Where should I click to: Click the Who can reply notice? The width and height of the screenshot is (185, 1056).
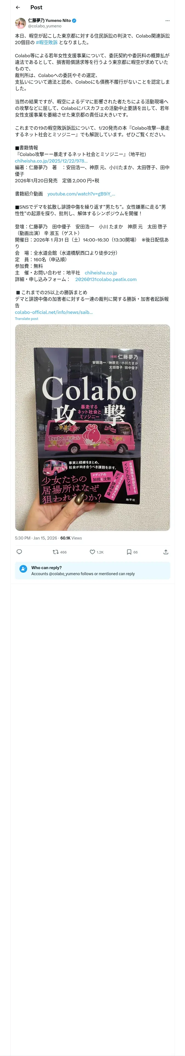pyautogui.click(x=92, y=570)
